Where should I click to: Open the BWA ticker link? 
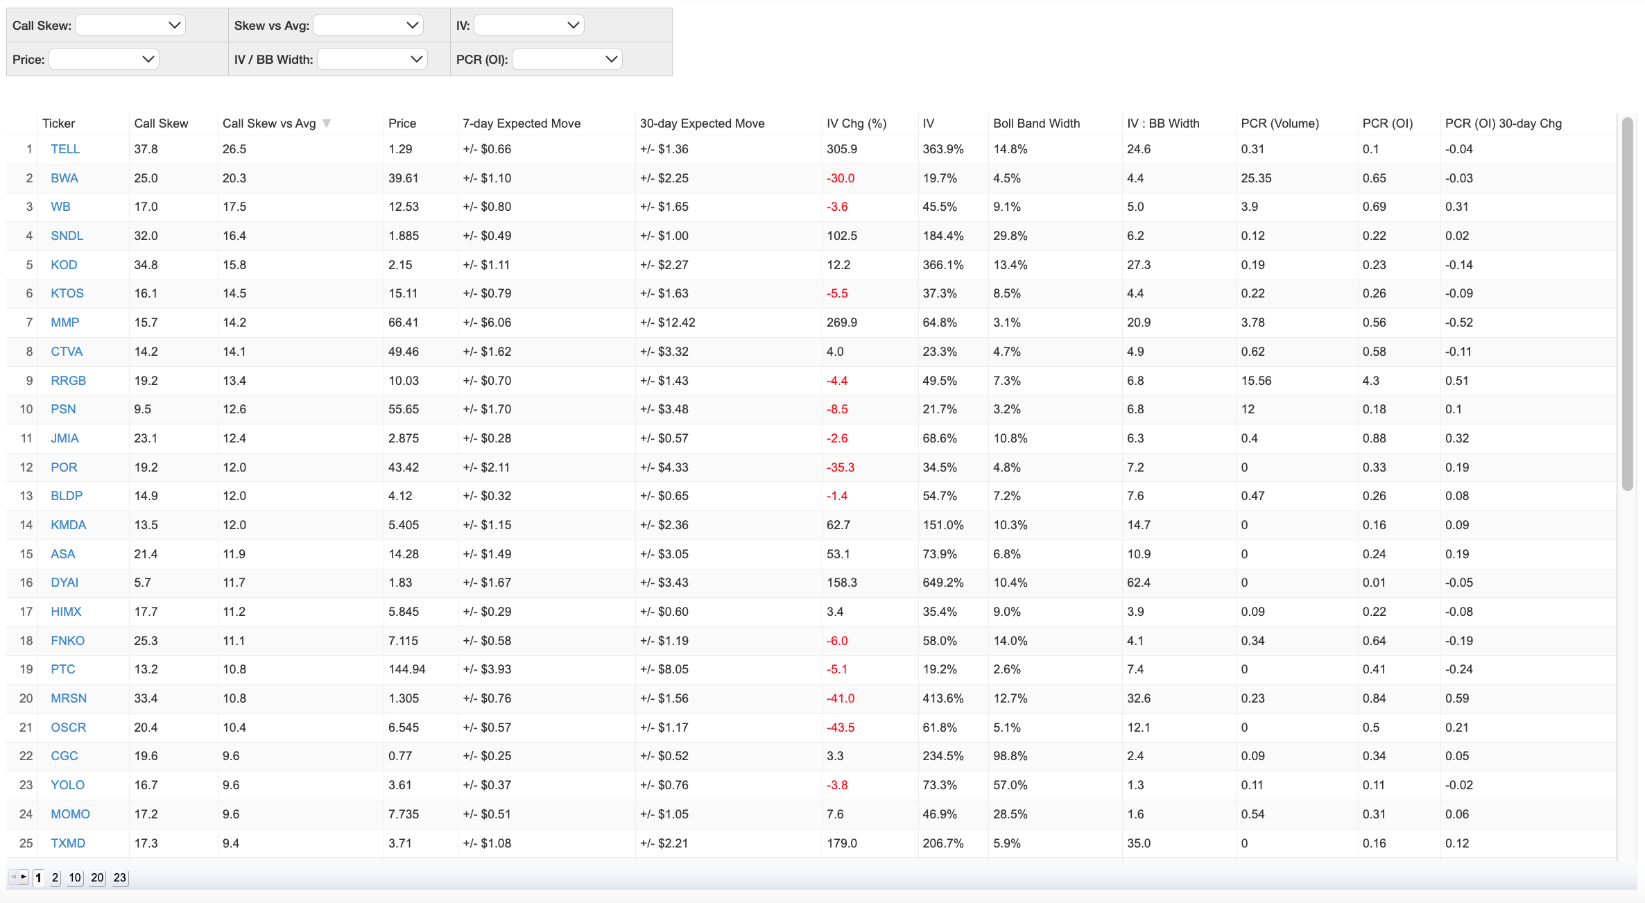pyautogui.click(x=64, y=178)
